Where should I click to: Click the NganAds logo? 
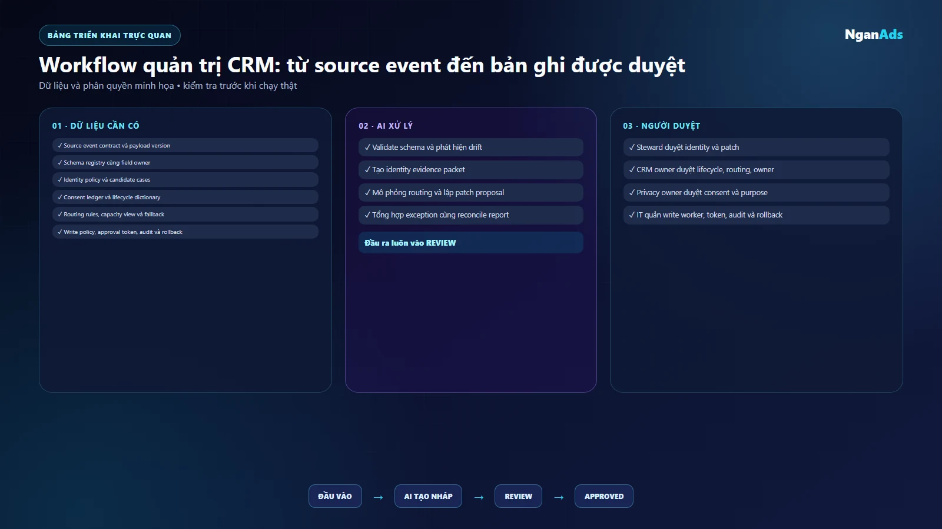(874, 35)
